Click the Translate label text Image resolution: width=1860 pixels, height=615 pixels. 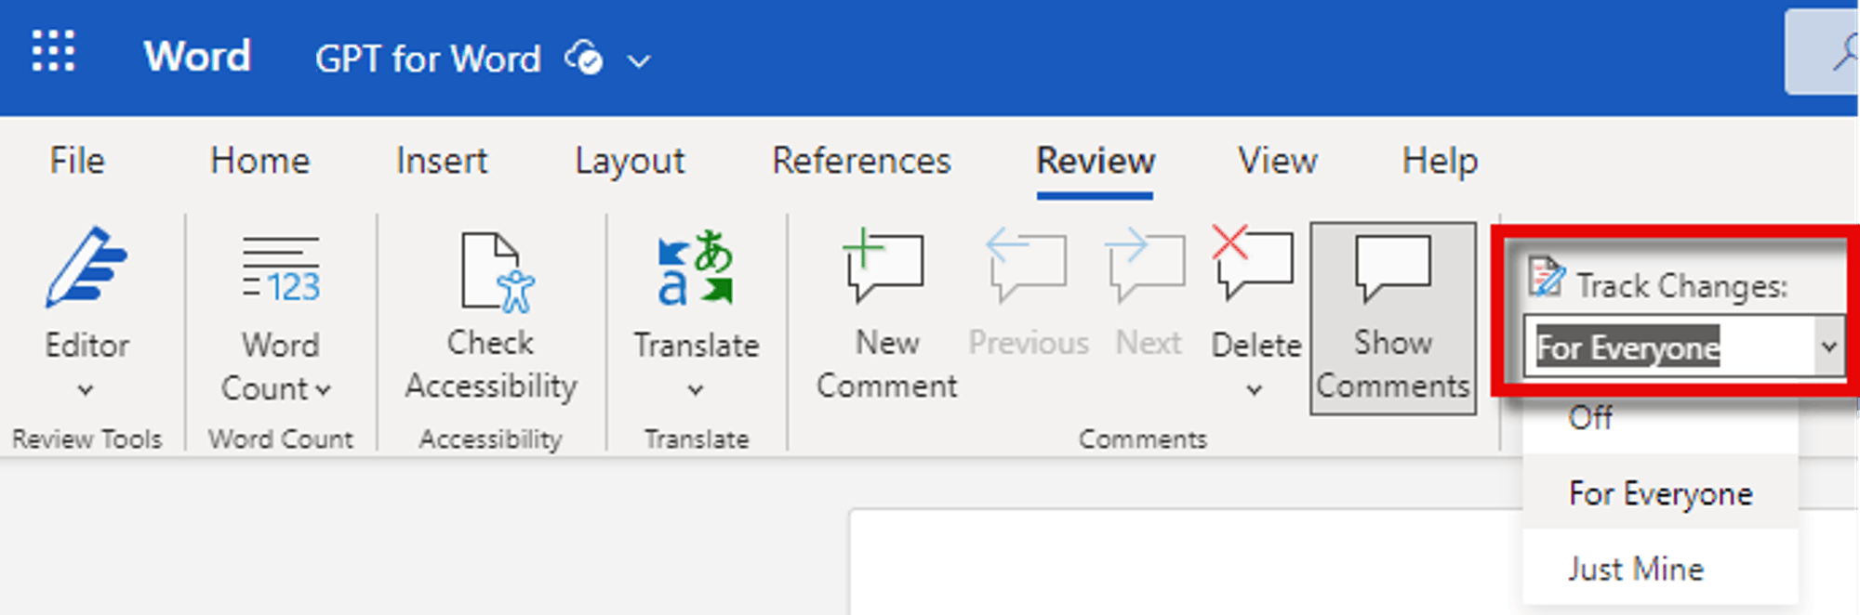click(x=697, y=346)
